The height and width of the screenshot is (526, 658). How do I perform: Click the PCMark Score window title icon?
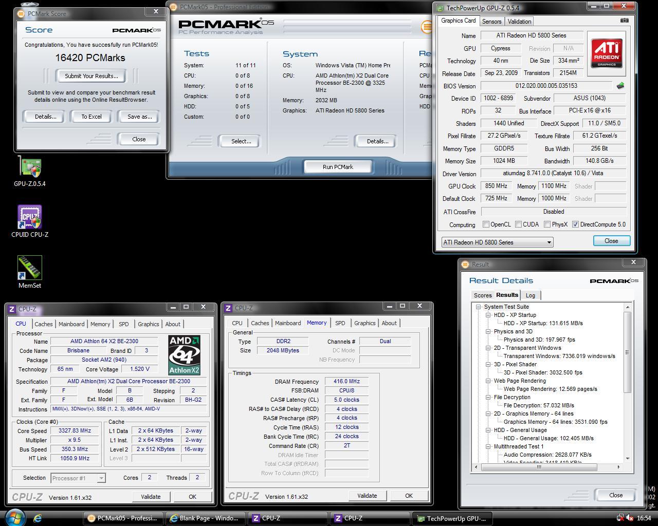click(x=21, y=13)
